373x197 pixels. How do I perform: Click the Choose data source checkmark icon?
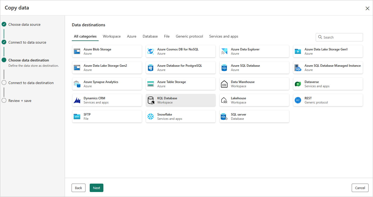tap(4, 24)
